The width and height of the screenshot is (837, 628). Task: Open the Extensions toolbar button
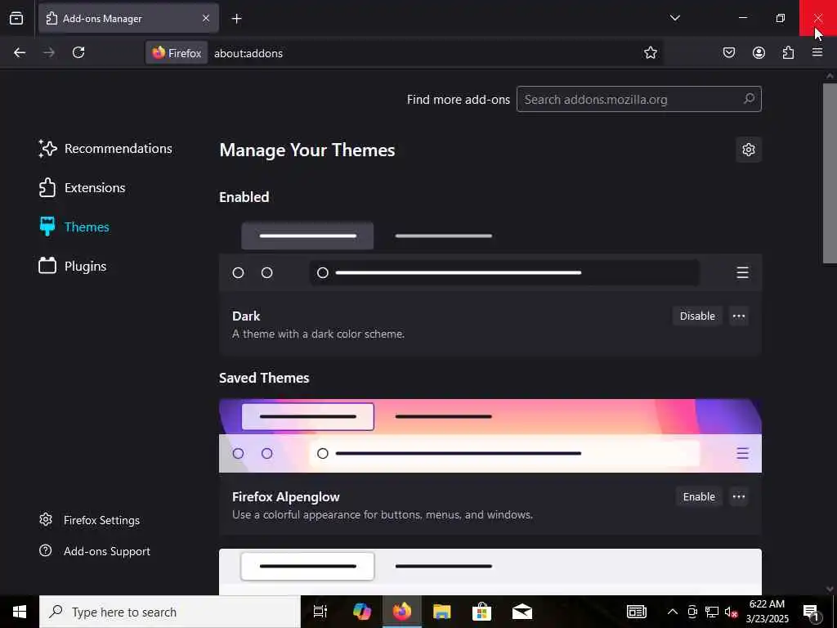point(788,52)
